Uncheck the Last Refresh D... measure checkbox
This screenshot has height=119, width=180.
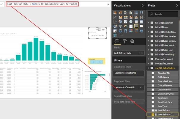(153, 115)
